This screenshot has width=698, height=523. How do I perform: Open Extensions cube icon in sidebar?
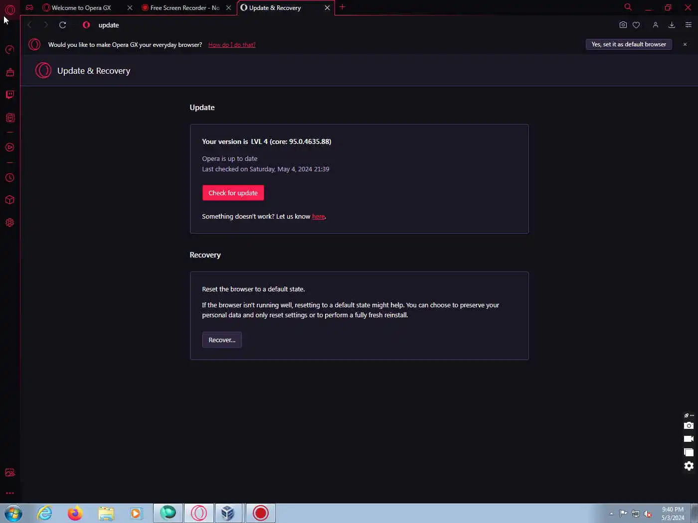tap(10, 200)
